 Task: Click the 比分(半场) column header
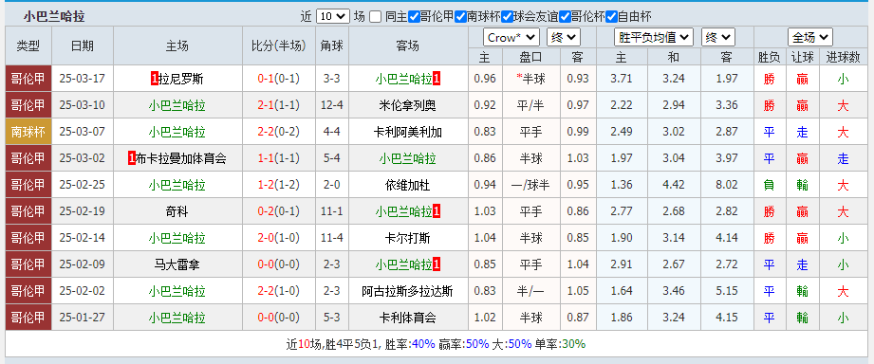click(279, 45)
